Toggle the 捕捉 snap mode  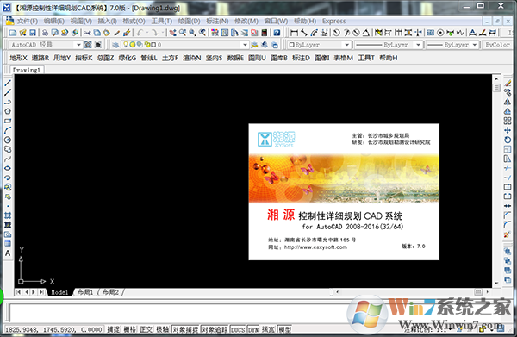click(x=113, y=329)
